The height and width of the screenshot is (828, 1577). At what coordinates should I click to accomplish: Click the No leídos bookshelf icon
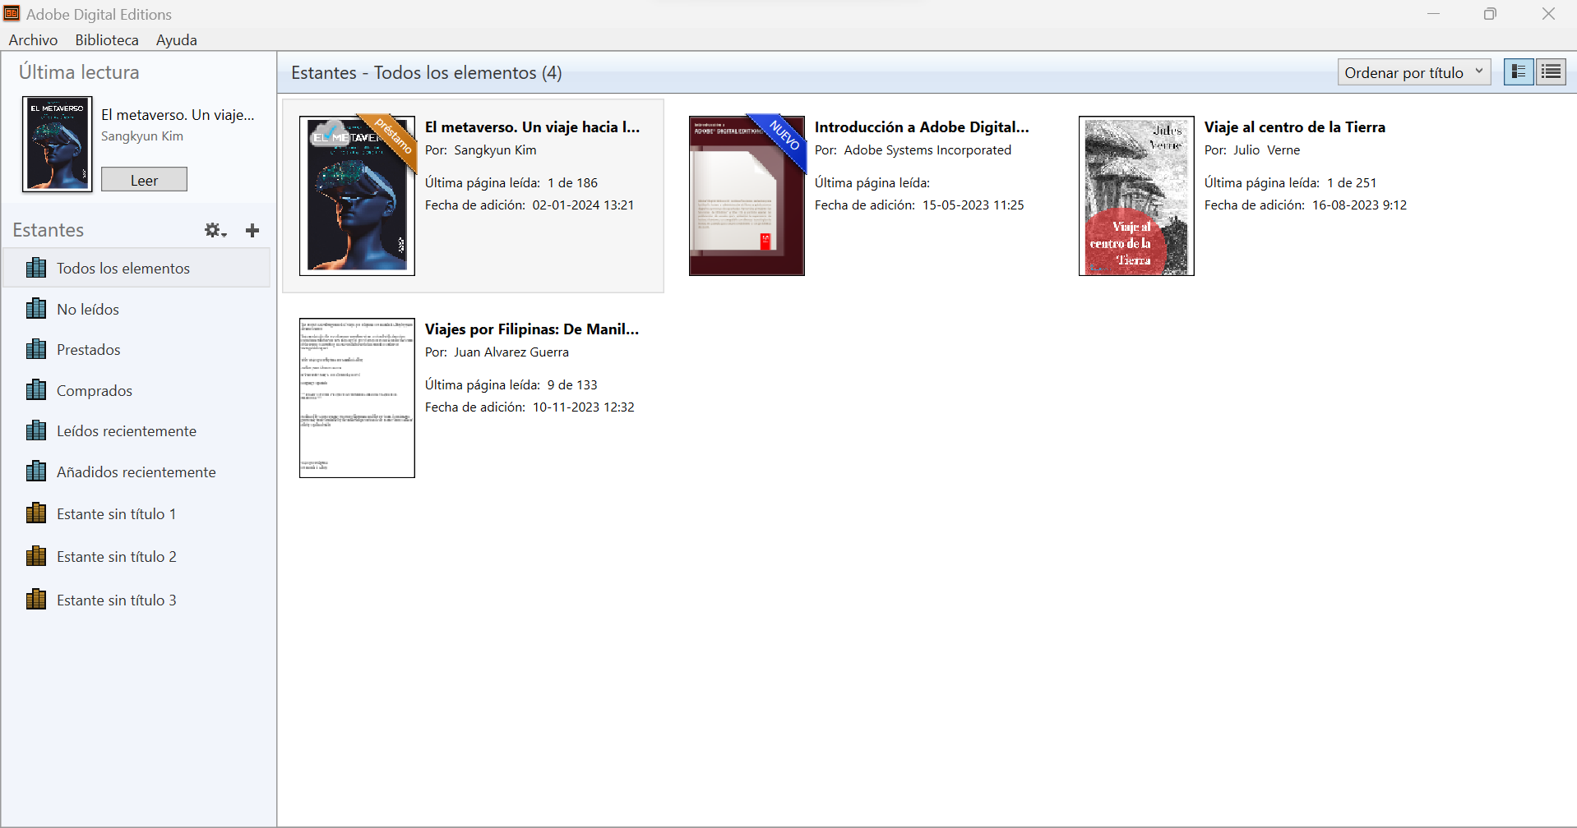[36, 309]
